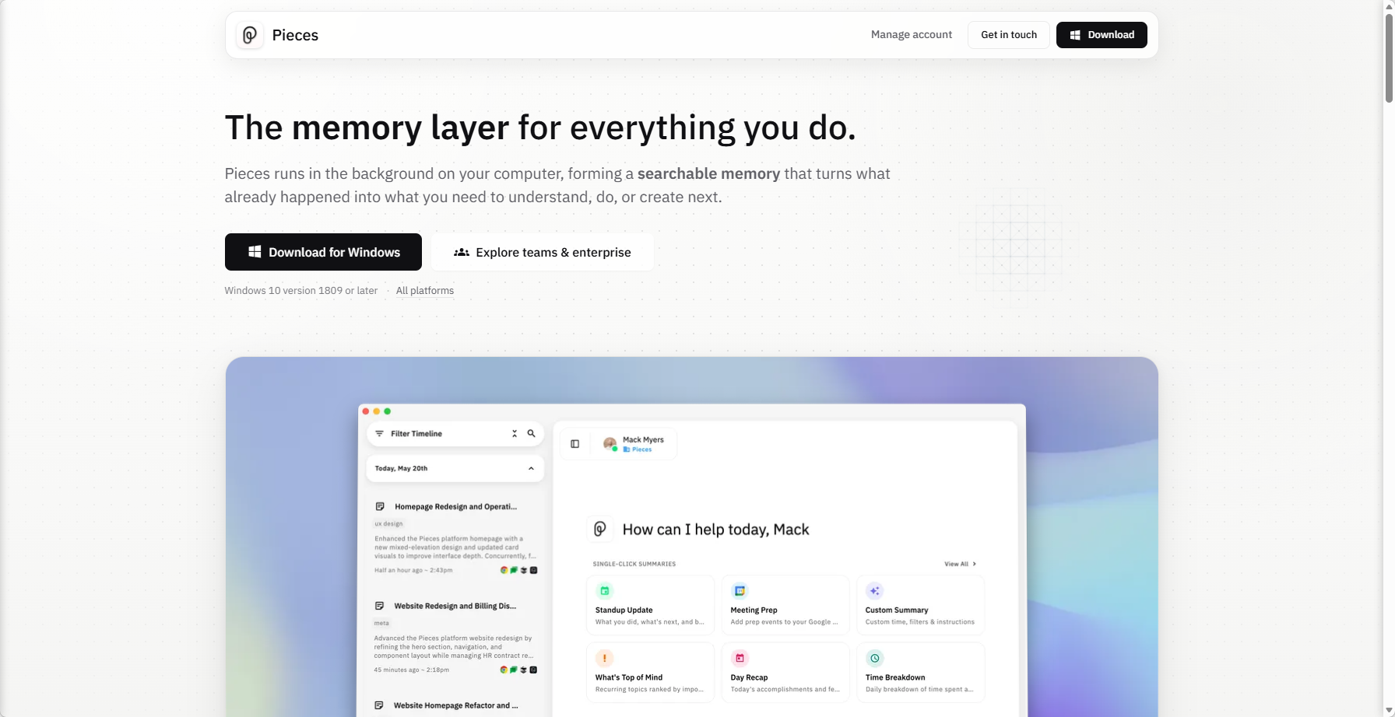The width and height of the screenshot is (1395, 717).
Task: Click Download for Windows
Action: click(x=323, y=252)
